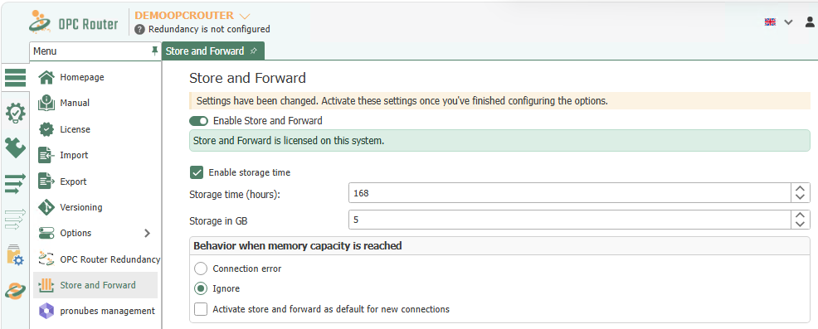Unpin the Menu panel with pin icon
Screen dimensions: 818x329
pyautogui.click(x=154, y=51)
